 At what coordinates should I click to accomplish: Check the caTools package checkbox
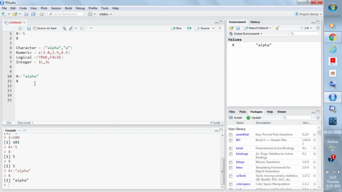coord(230,176)
